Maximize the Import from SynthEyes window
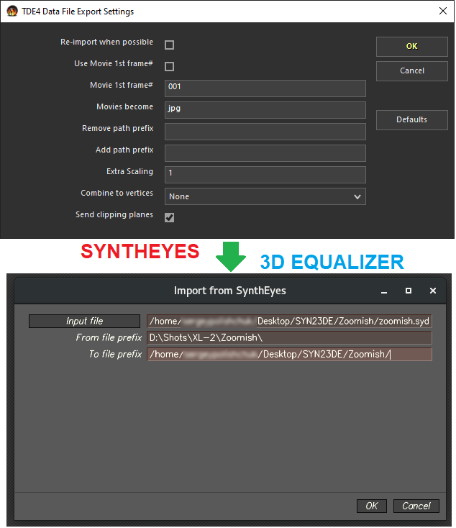Viewport: 456px width, 528px height. point(409,291)
